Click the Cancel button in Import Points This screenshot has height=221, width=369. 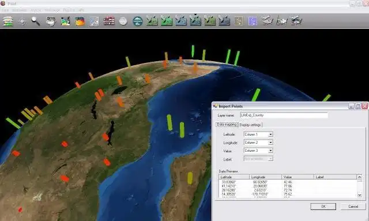[353, 207]
